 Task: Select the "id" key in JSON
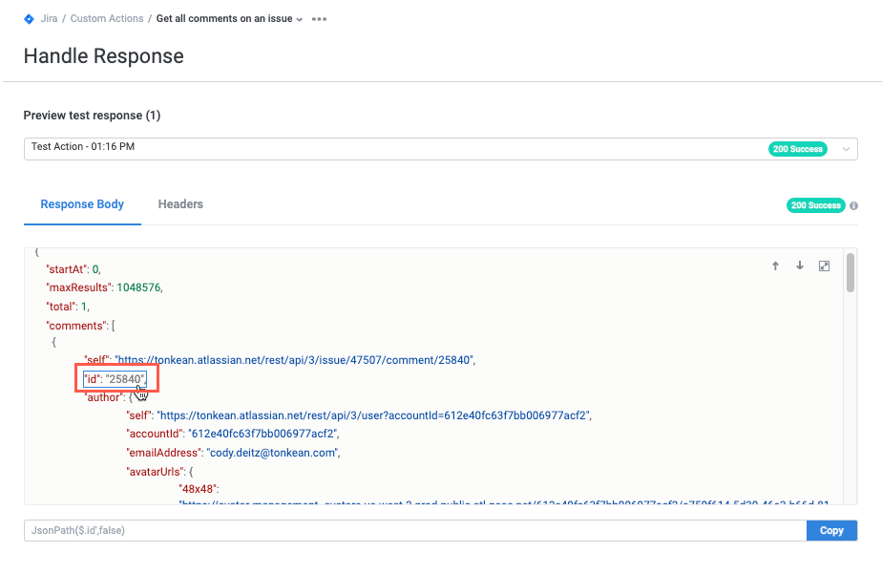pos(93,378)
